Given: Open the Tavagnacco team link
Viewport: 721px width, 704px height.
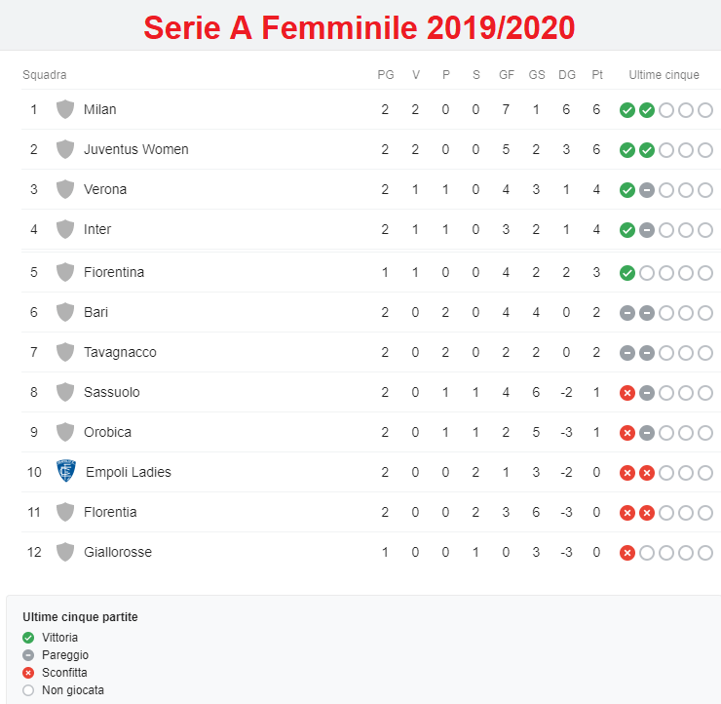Looking at the screenshot, I should tap(120, 352).
